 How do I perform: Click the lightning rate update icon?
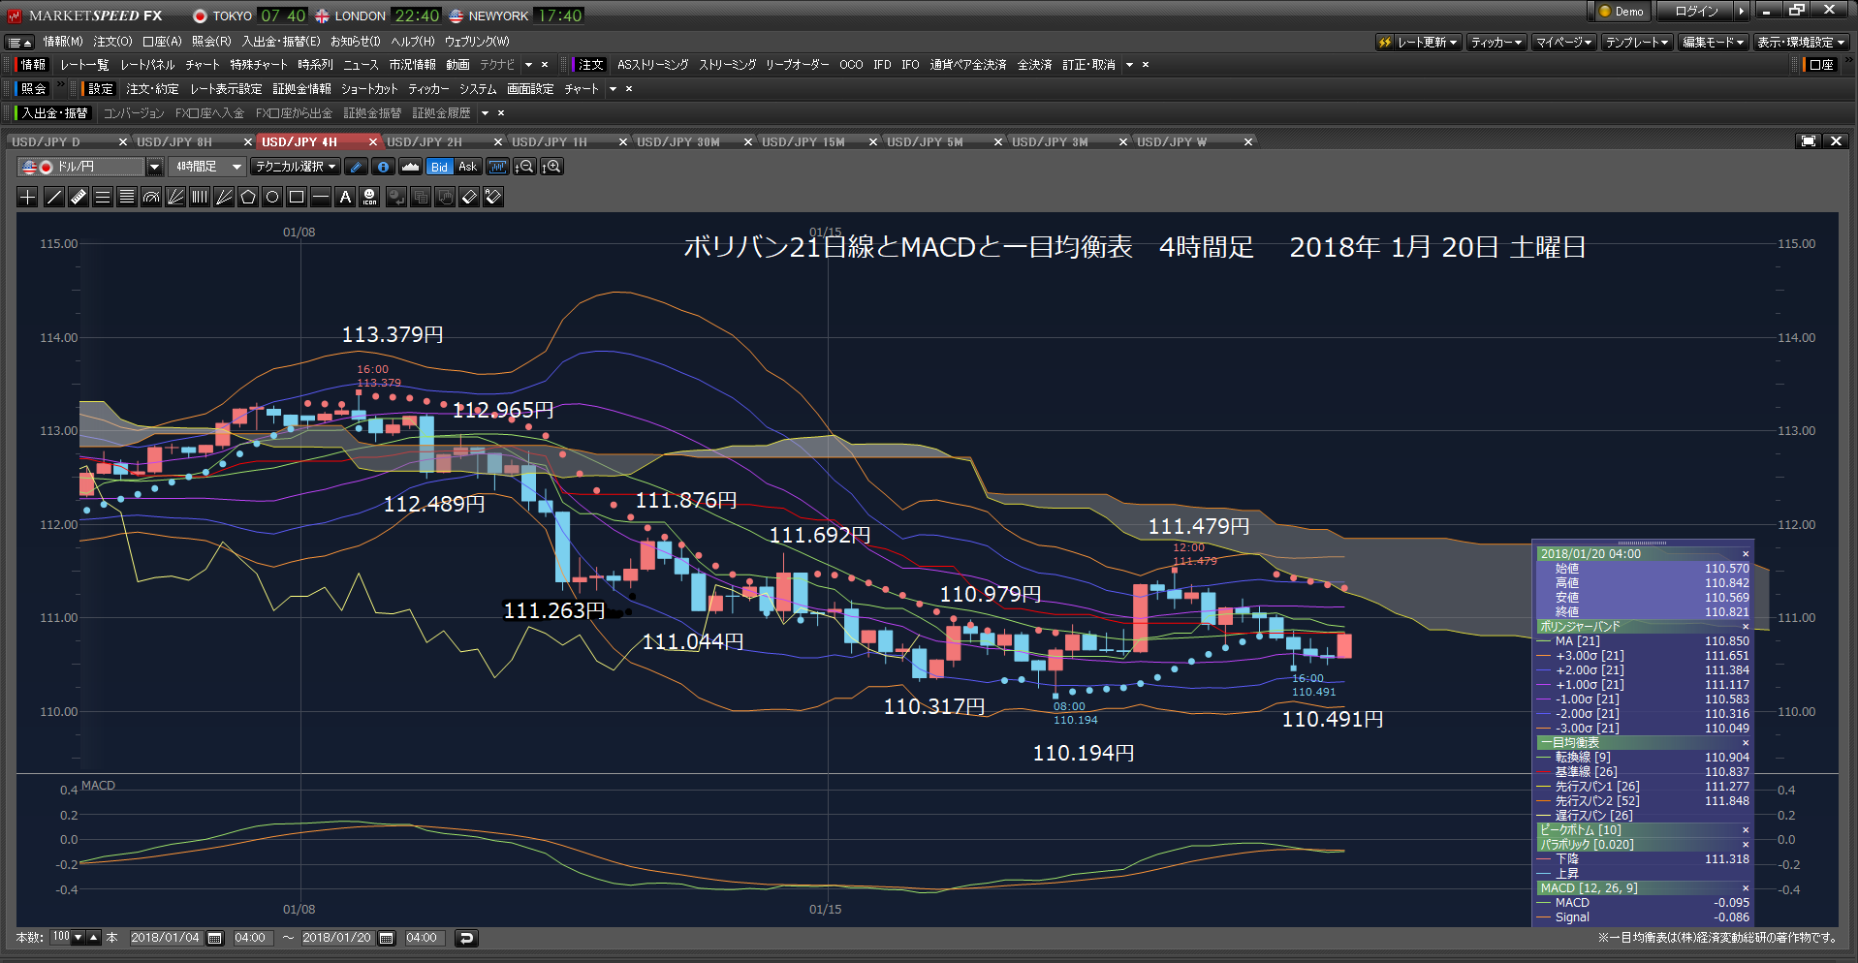[1385, 42]
